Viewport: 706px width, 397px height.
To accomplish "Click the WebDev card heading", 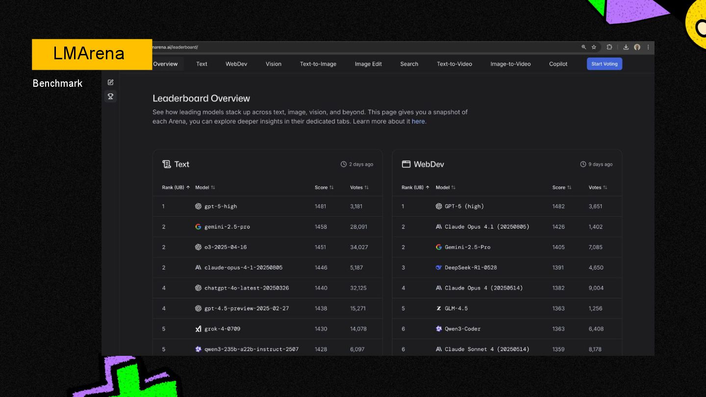I will coord(429,164).
